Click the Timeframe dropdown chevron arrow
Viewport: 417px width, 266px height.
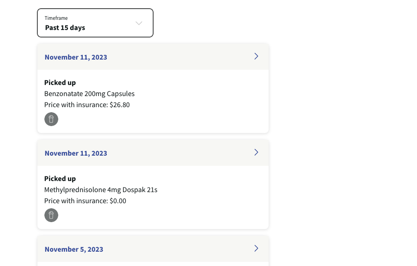139,23
